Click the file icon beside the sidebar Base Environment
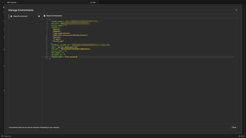Image resolution: width=246 pixels, height=138 pixels. (x=11, y=16)
